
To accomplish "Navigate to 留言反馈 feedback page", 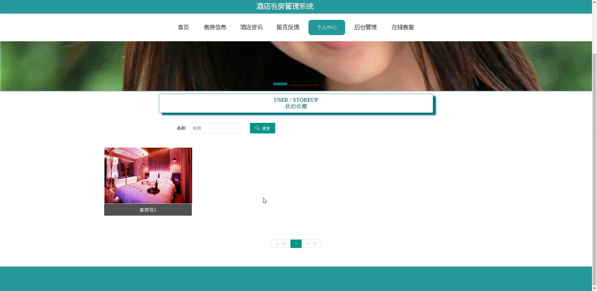I will click(x=288, y=27).
